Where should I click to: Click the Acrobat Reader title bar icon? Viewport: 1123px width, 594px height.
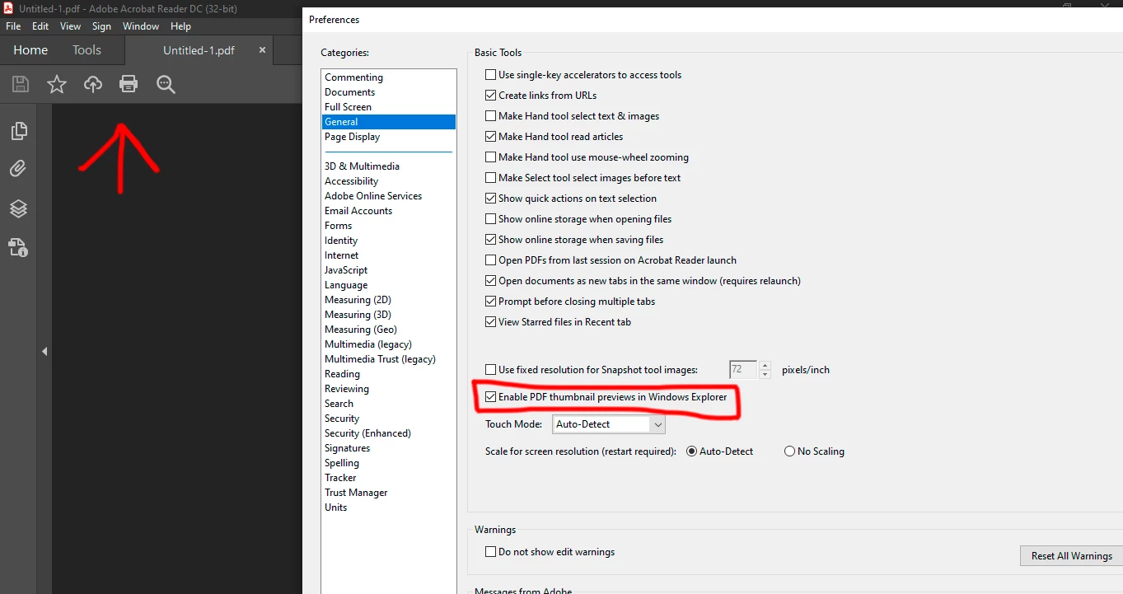click(x=8, y=8)
